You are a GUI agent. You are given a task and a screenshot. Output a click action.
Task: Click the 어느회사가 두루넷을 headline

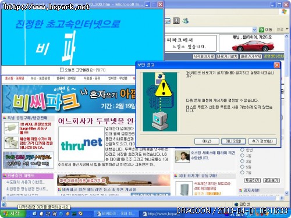96,121
